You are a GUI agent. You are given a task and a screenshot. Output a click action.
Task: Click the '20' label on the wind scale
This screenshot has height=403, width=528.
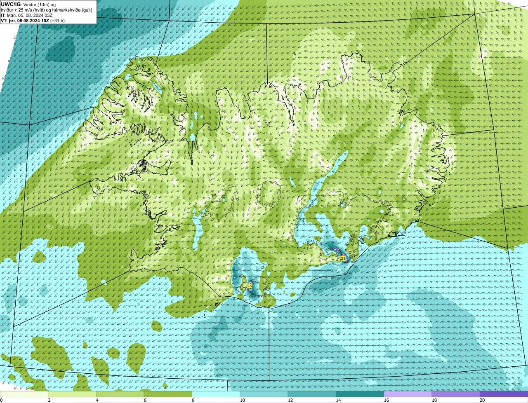482,400
